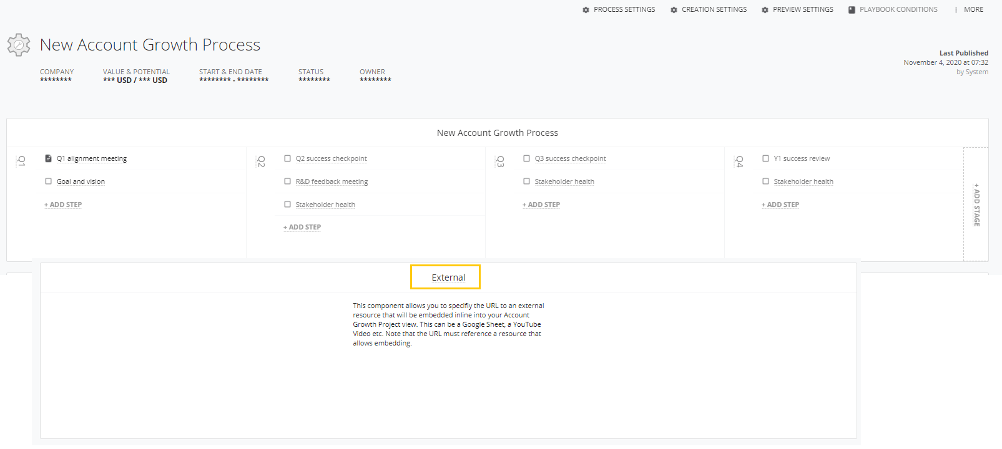Add a step to the Q2 stage
Screen dimensions: 1002x449
302,227
